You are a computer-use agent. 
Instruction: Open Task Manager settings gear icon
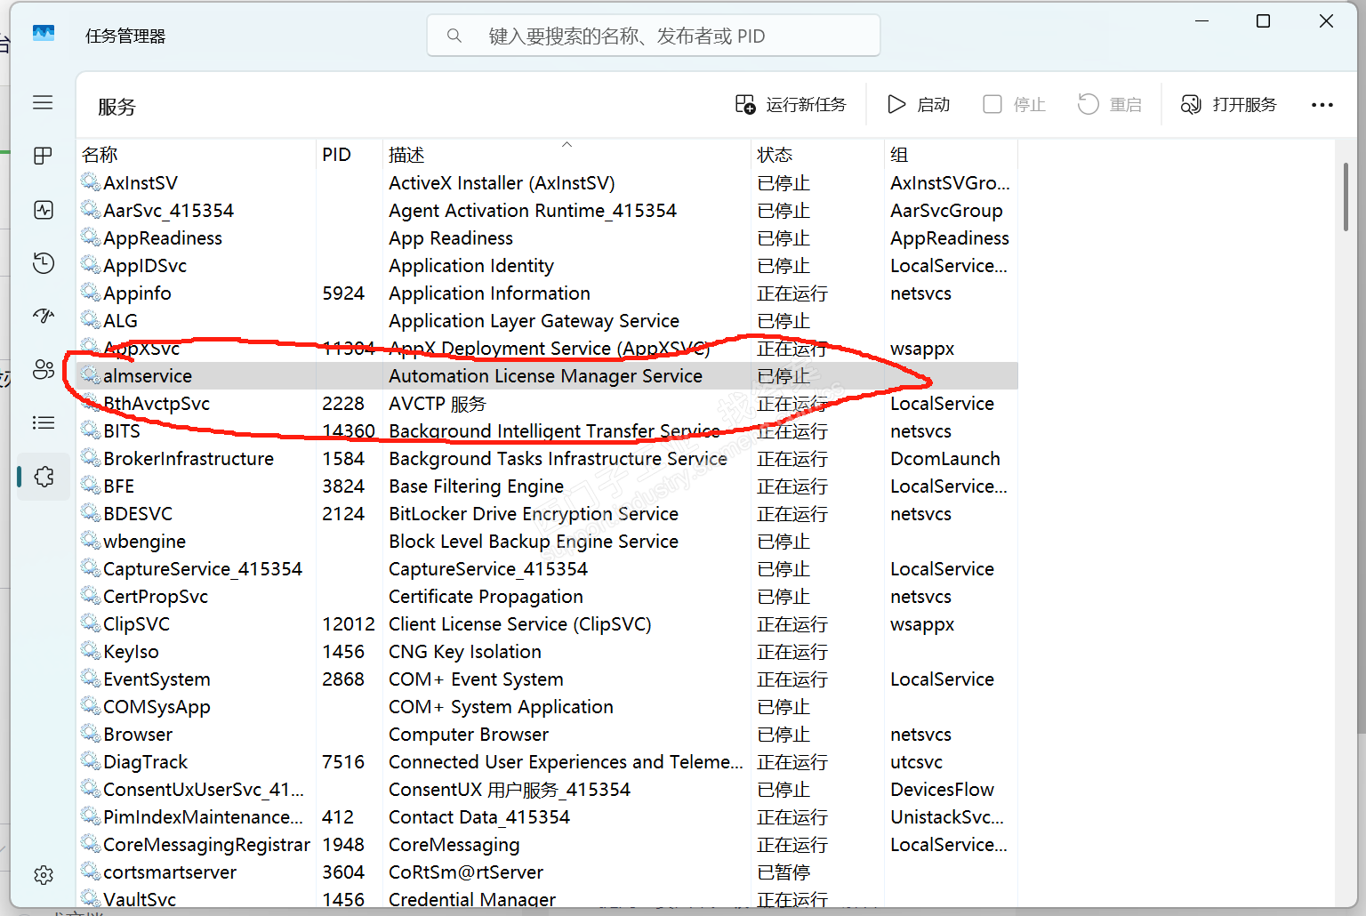click(x=43, y=875)
